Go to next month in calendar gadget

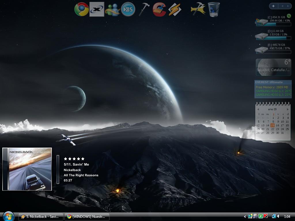tap(288, 109)
